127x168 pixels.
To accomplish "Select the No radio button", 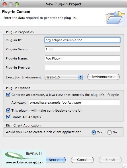I will tap(109, 132).
